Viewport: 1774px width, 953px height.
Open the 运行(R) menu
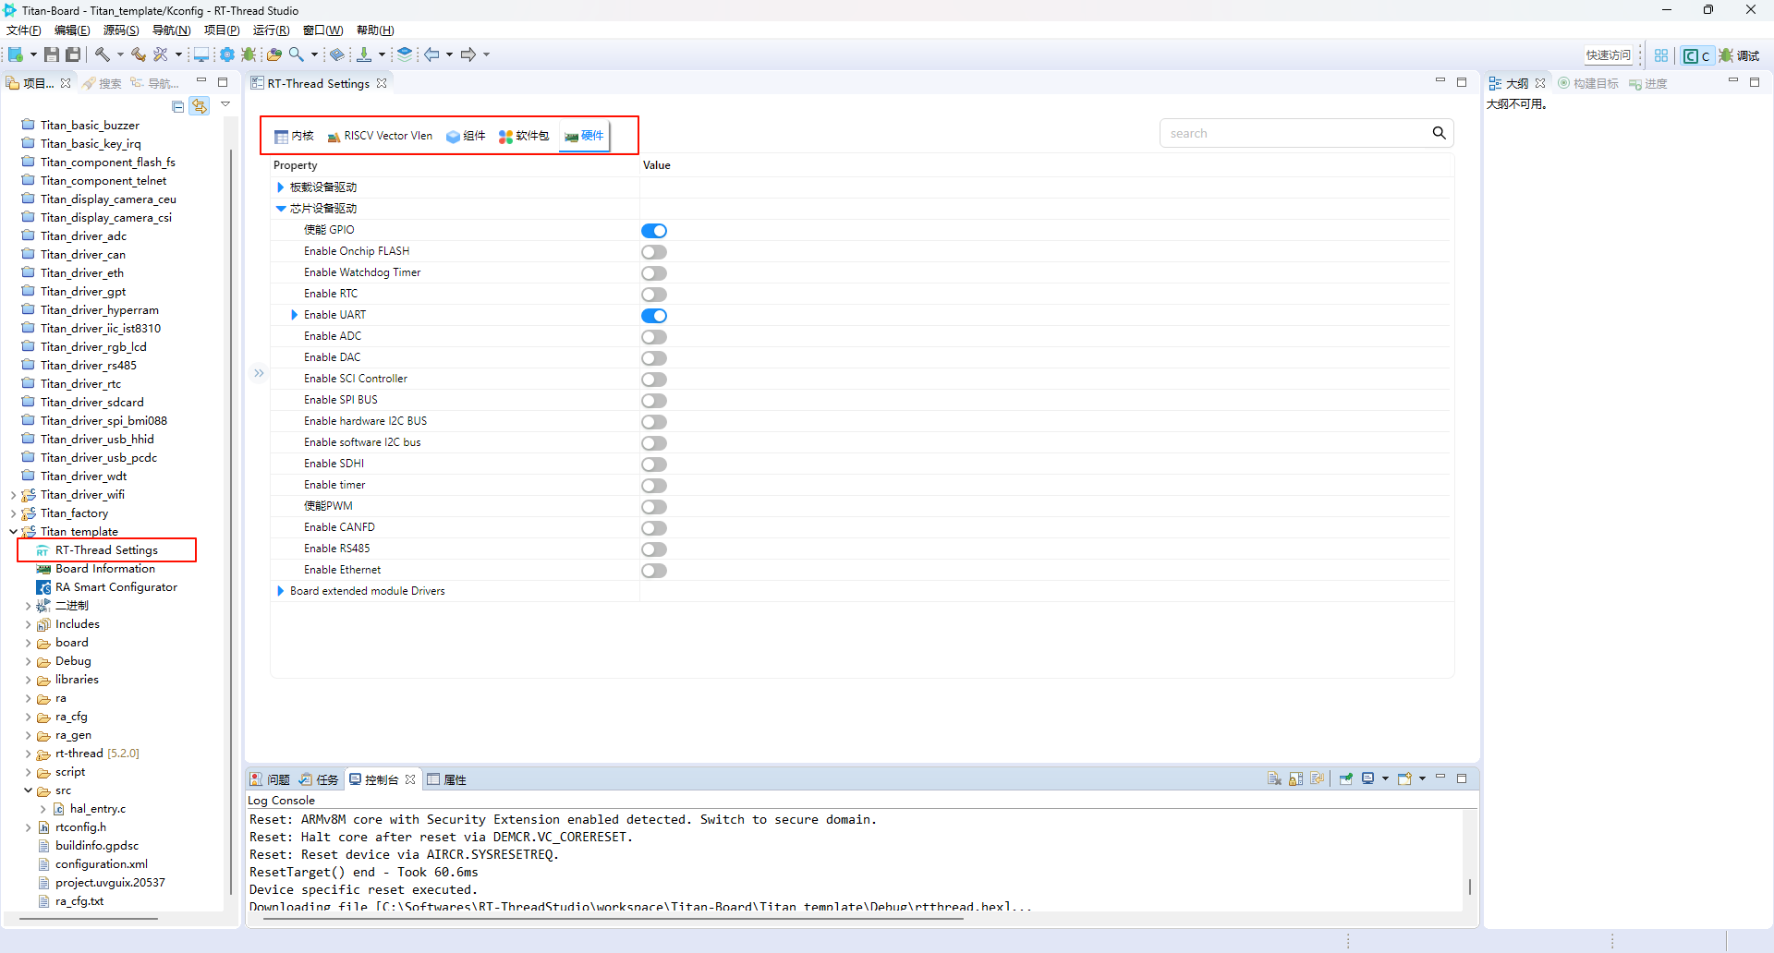pos(271,30)
